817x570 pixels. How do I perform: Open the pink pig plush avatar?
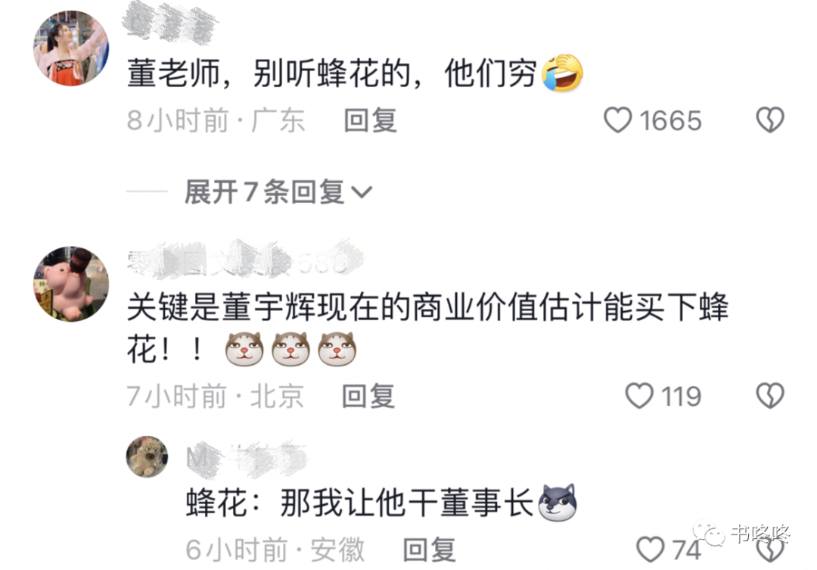[x=71, y=284]
